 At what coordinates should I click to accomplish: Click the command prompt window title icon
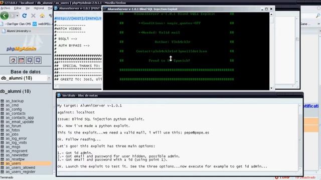[105, 9]
